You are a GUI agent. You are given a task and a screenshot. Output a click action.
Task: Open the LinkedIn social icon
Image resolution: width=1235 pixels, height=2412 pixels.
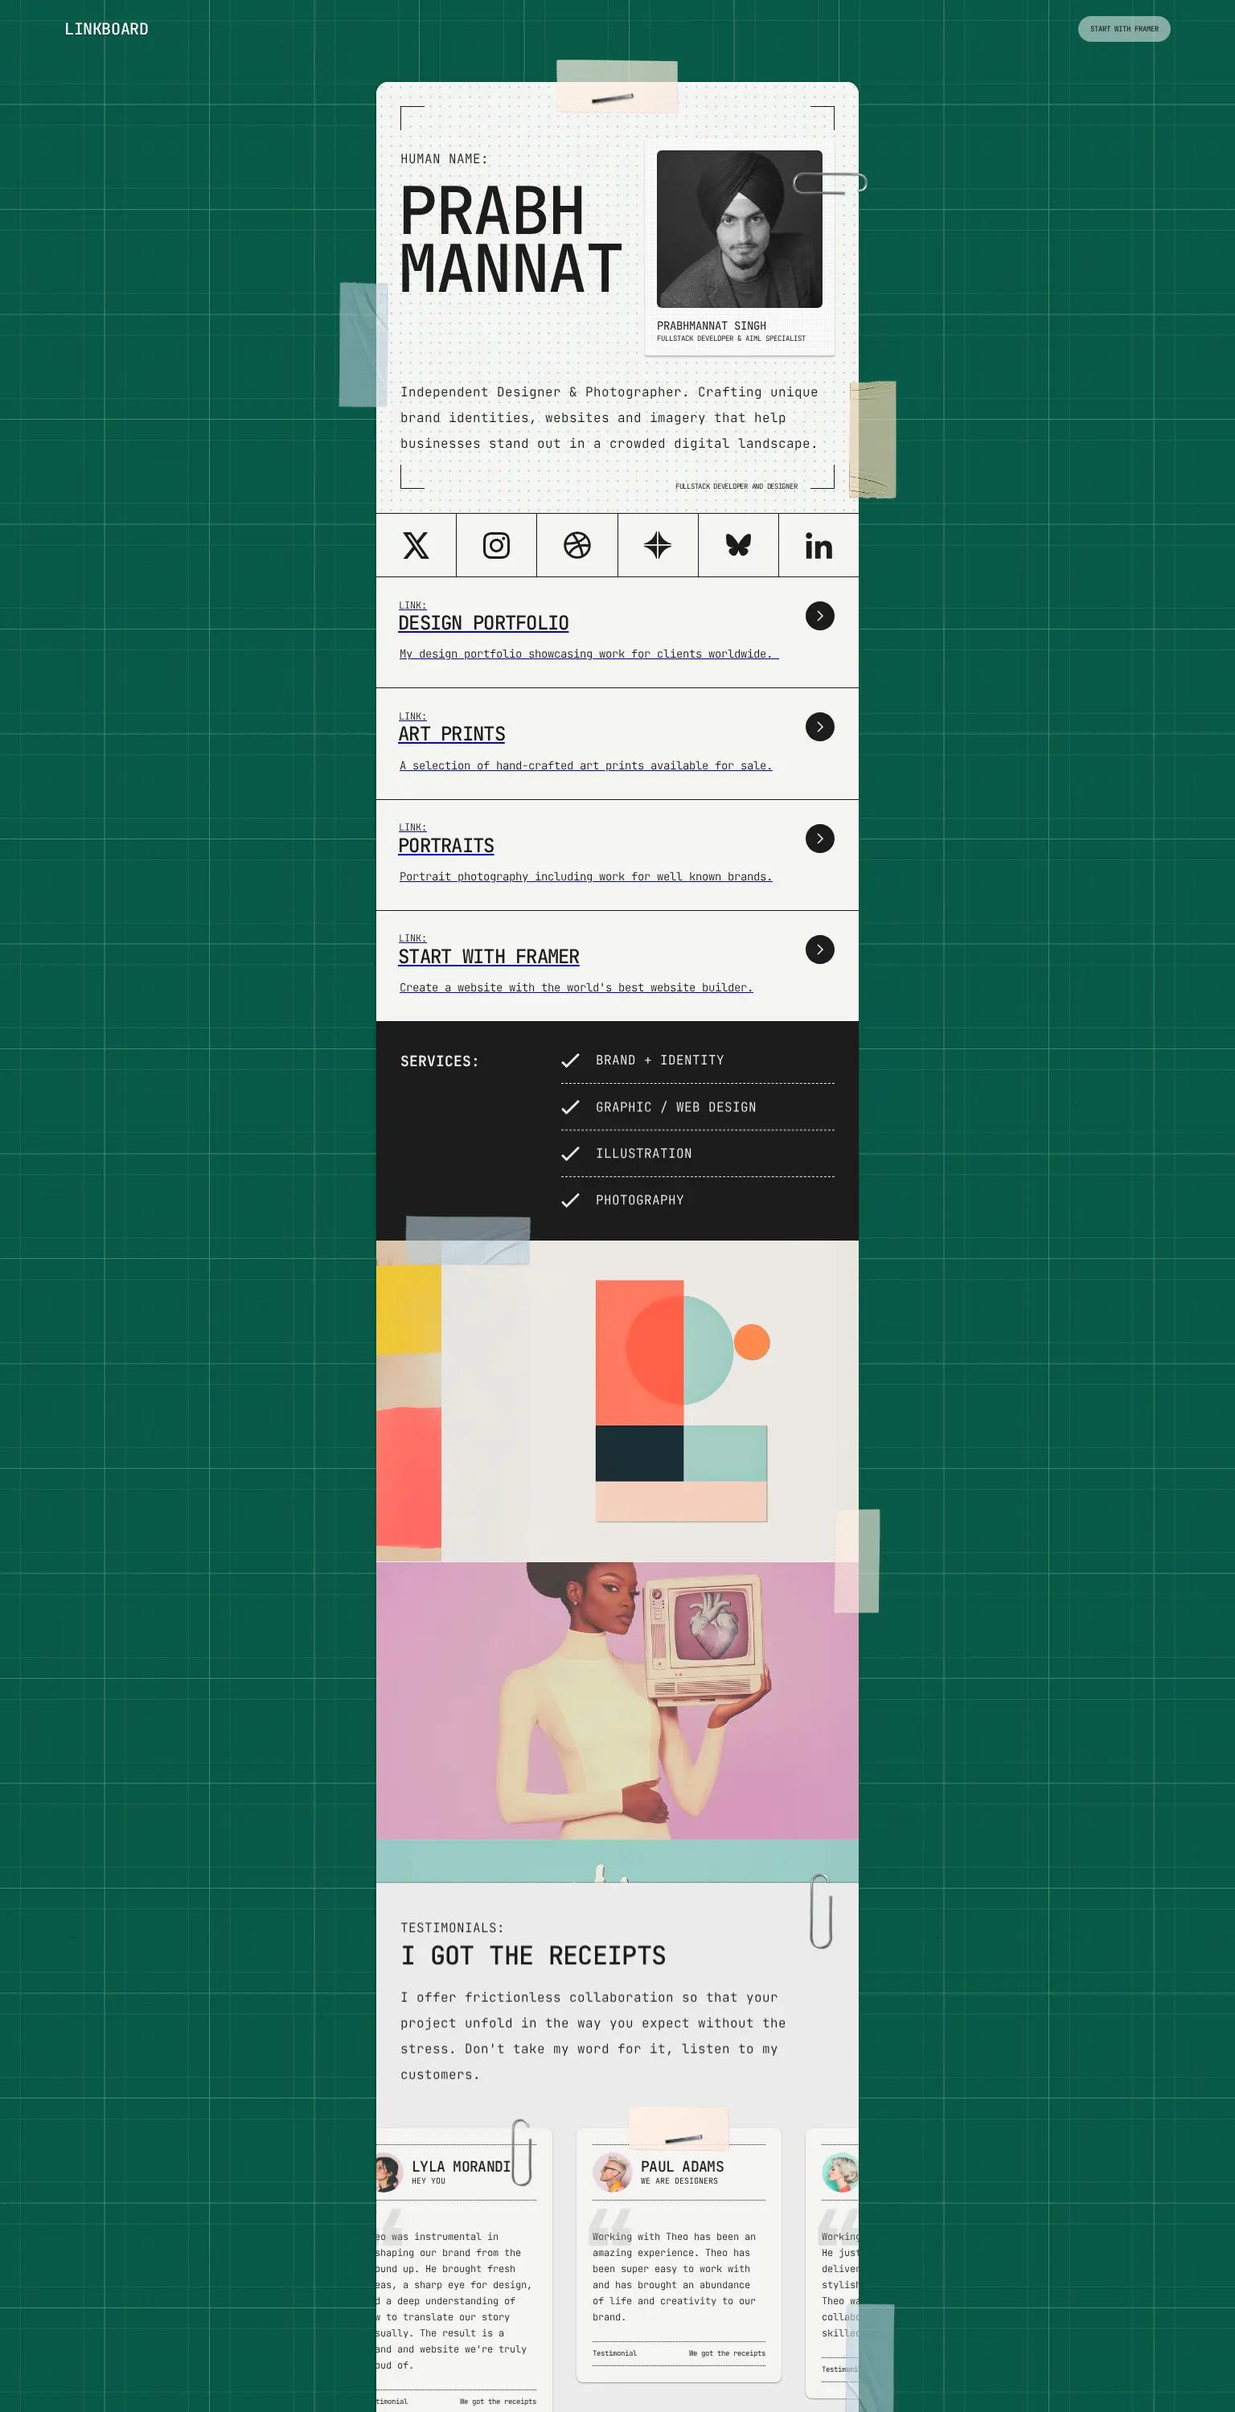(x=819, y=545)
